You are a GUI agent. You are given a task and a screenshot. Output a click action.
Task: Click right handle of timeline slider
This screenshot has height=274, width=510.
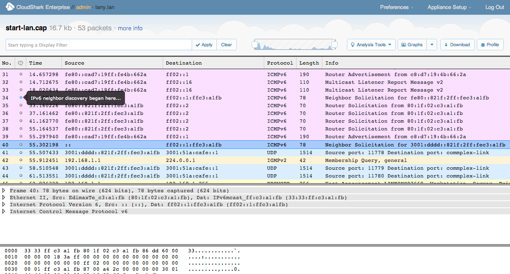[334, 45]
